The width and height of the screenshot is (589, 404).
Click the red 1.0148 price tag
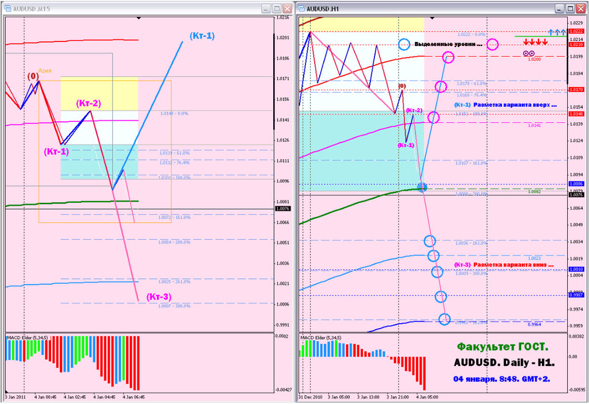click(x=576, y=114)
